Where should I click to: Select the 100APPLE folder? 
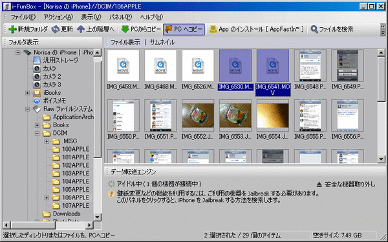point(70,149)
